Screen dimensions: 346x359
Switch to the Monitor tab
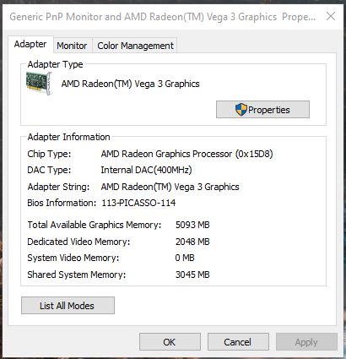coord(72,46)
